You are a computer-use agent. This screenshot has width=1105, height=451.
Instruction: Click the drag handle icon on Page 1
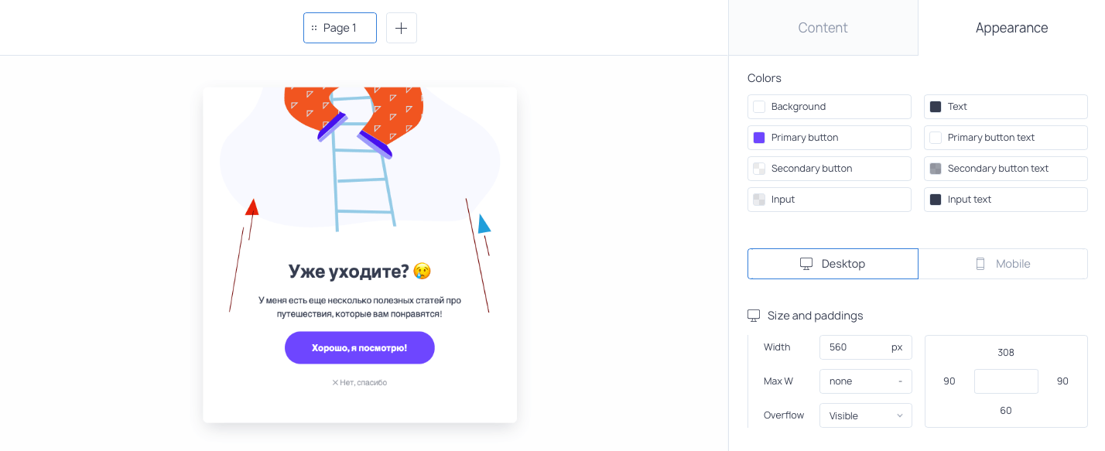(x=314, y=28)
